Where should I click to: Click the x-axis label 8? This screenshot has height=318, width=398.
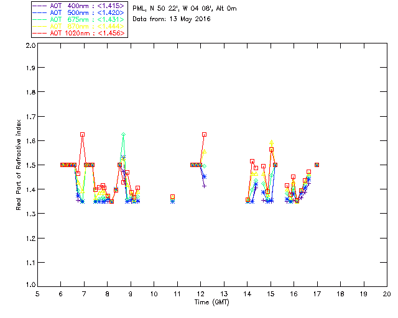108,294
